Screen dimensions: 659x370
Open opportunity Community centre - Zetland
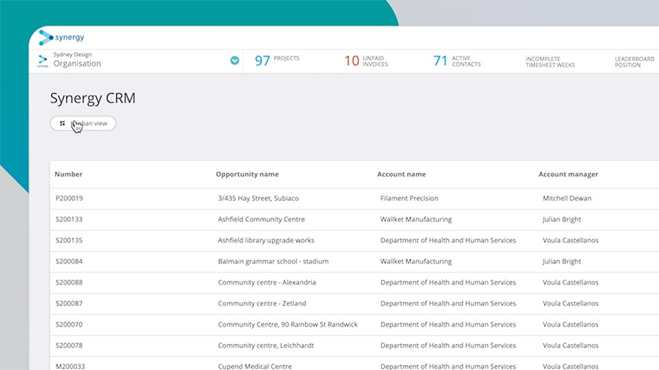pyautogui.click(x=262, y=303)
